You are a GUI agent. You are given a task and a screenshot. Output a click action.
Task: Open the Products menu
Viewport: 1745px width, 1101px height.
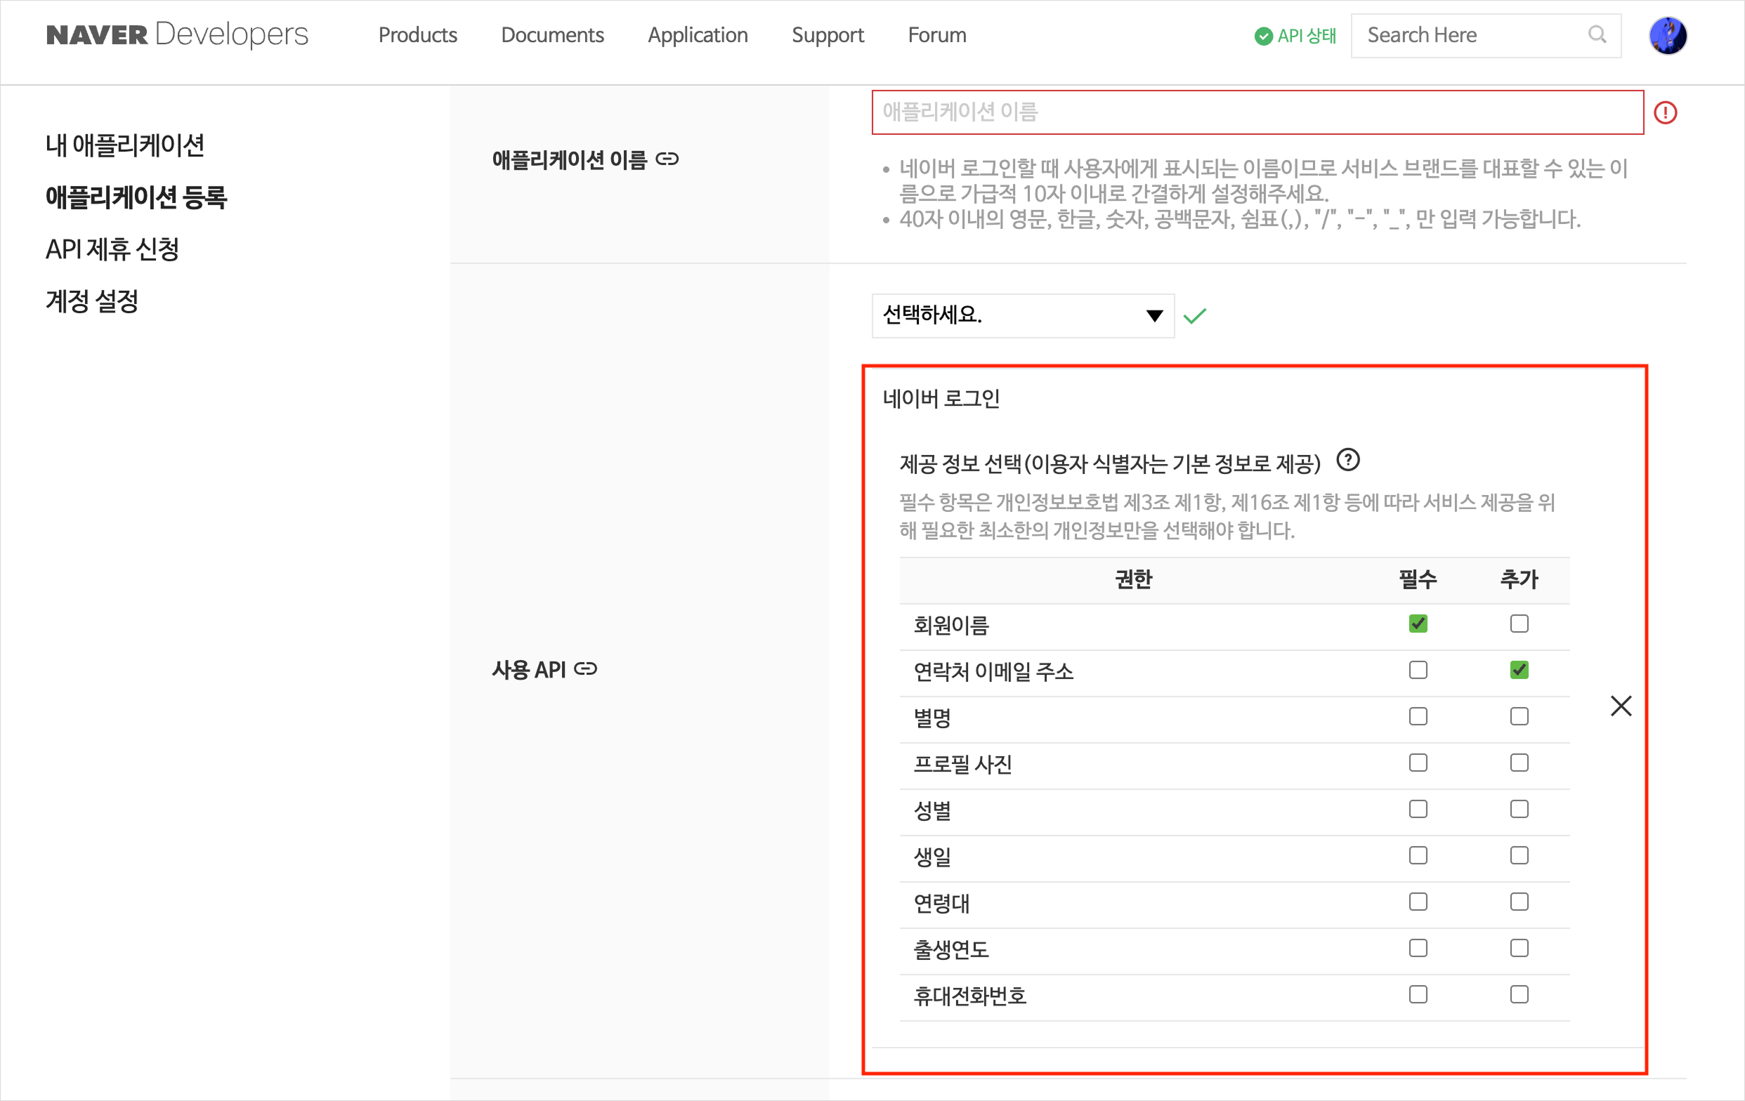tap(417, 35)
